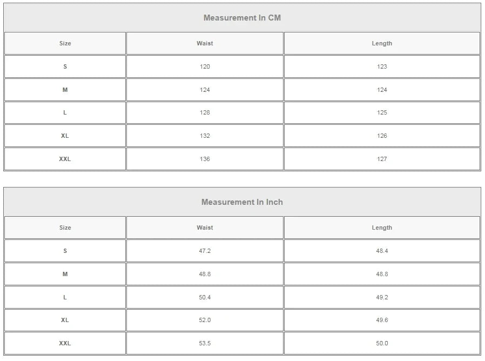
Task: Select the length value 123 in the CM table
Action: (382, 66)
